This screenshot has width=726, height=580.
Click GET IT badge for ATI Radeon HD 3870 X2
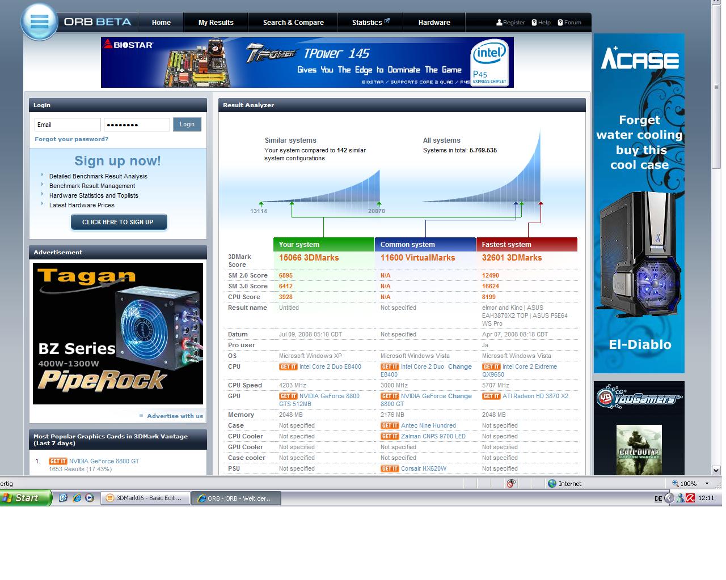(x=491, y=396)
